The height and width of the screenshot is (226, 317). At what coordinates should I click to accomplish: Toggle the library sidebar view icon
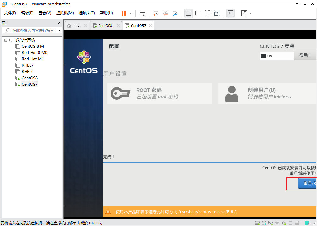click(188, 13)
